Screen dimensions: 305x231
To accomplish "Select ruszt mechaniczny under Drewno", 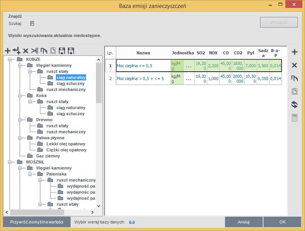I will point(66,132).
